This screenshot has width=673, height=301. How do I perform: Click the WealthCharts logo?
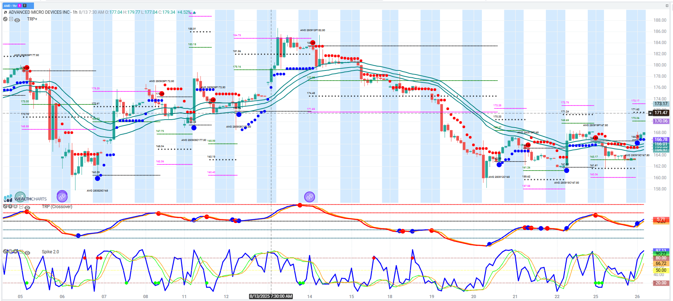tap(25, 199)
